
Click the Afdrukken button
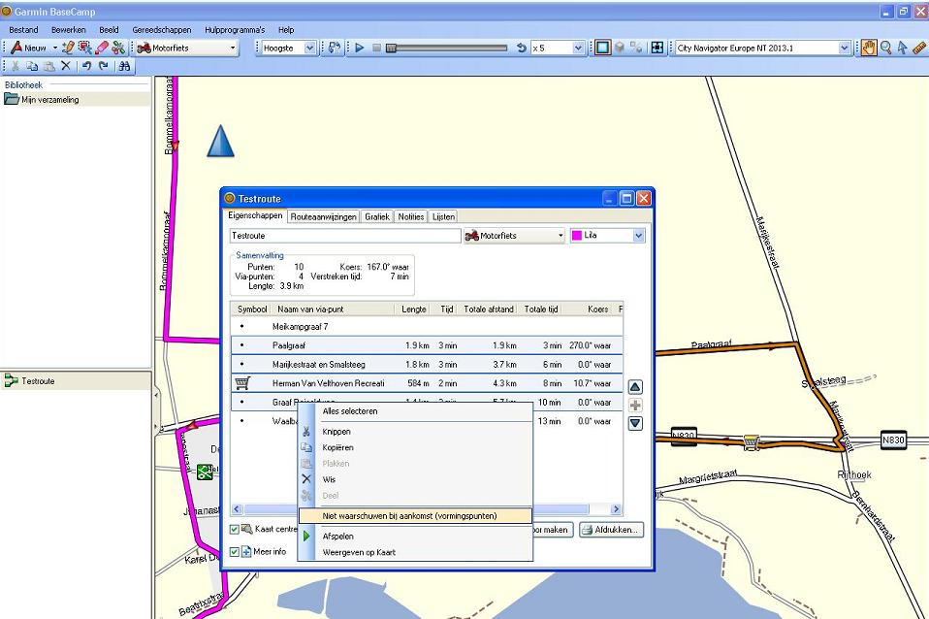(x=611, y=530)
